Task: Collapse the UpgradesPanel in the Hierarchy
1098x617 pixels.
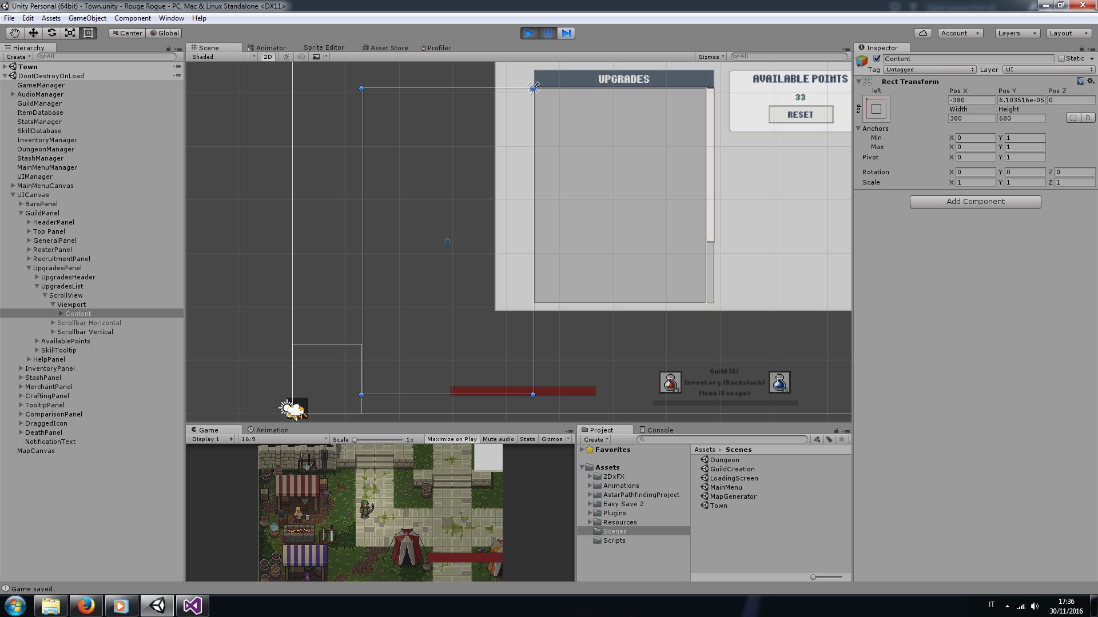Action: tap(29, 268)
